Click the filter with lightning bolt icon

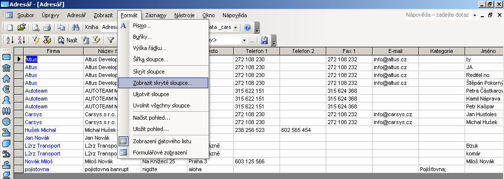35,40
